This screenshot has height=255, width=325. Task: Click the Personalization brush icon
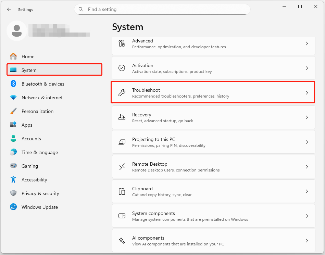13,111
